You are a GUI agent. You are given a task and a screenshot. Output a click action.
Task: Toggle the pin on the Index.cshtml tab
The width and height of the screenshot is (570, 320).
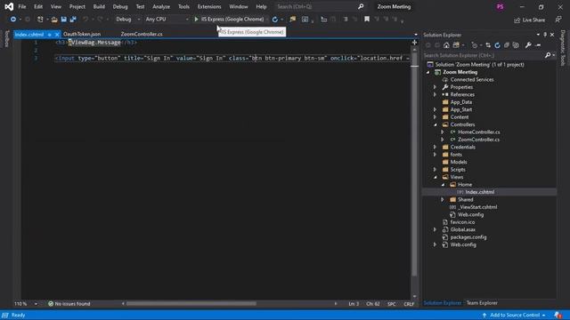click(x=50, y=35)
